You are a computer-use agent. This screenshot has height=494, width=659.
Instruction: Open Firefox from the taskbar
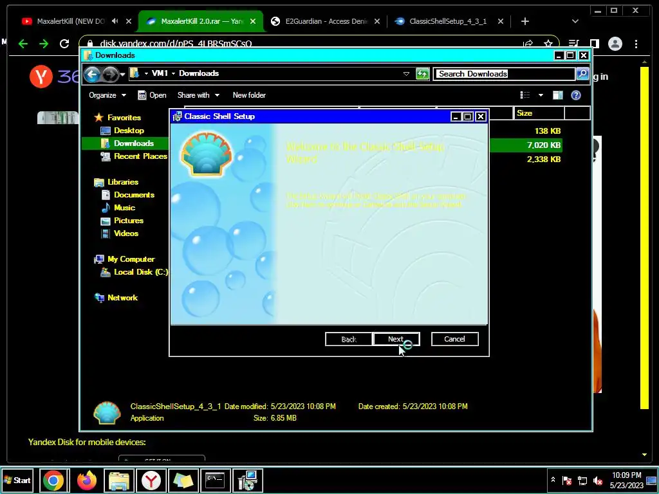pos(87,480)
